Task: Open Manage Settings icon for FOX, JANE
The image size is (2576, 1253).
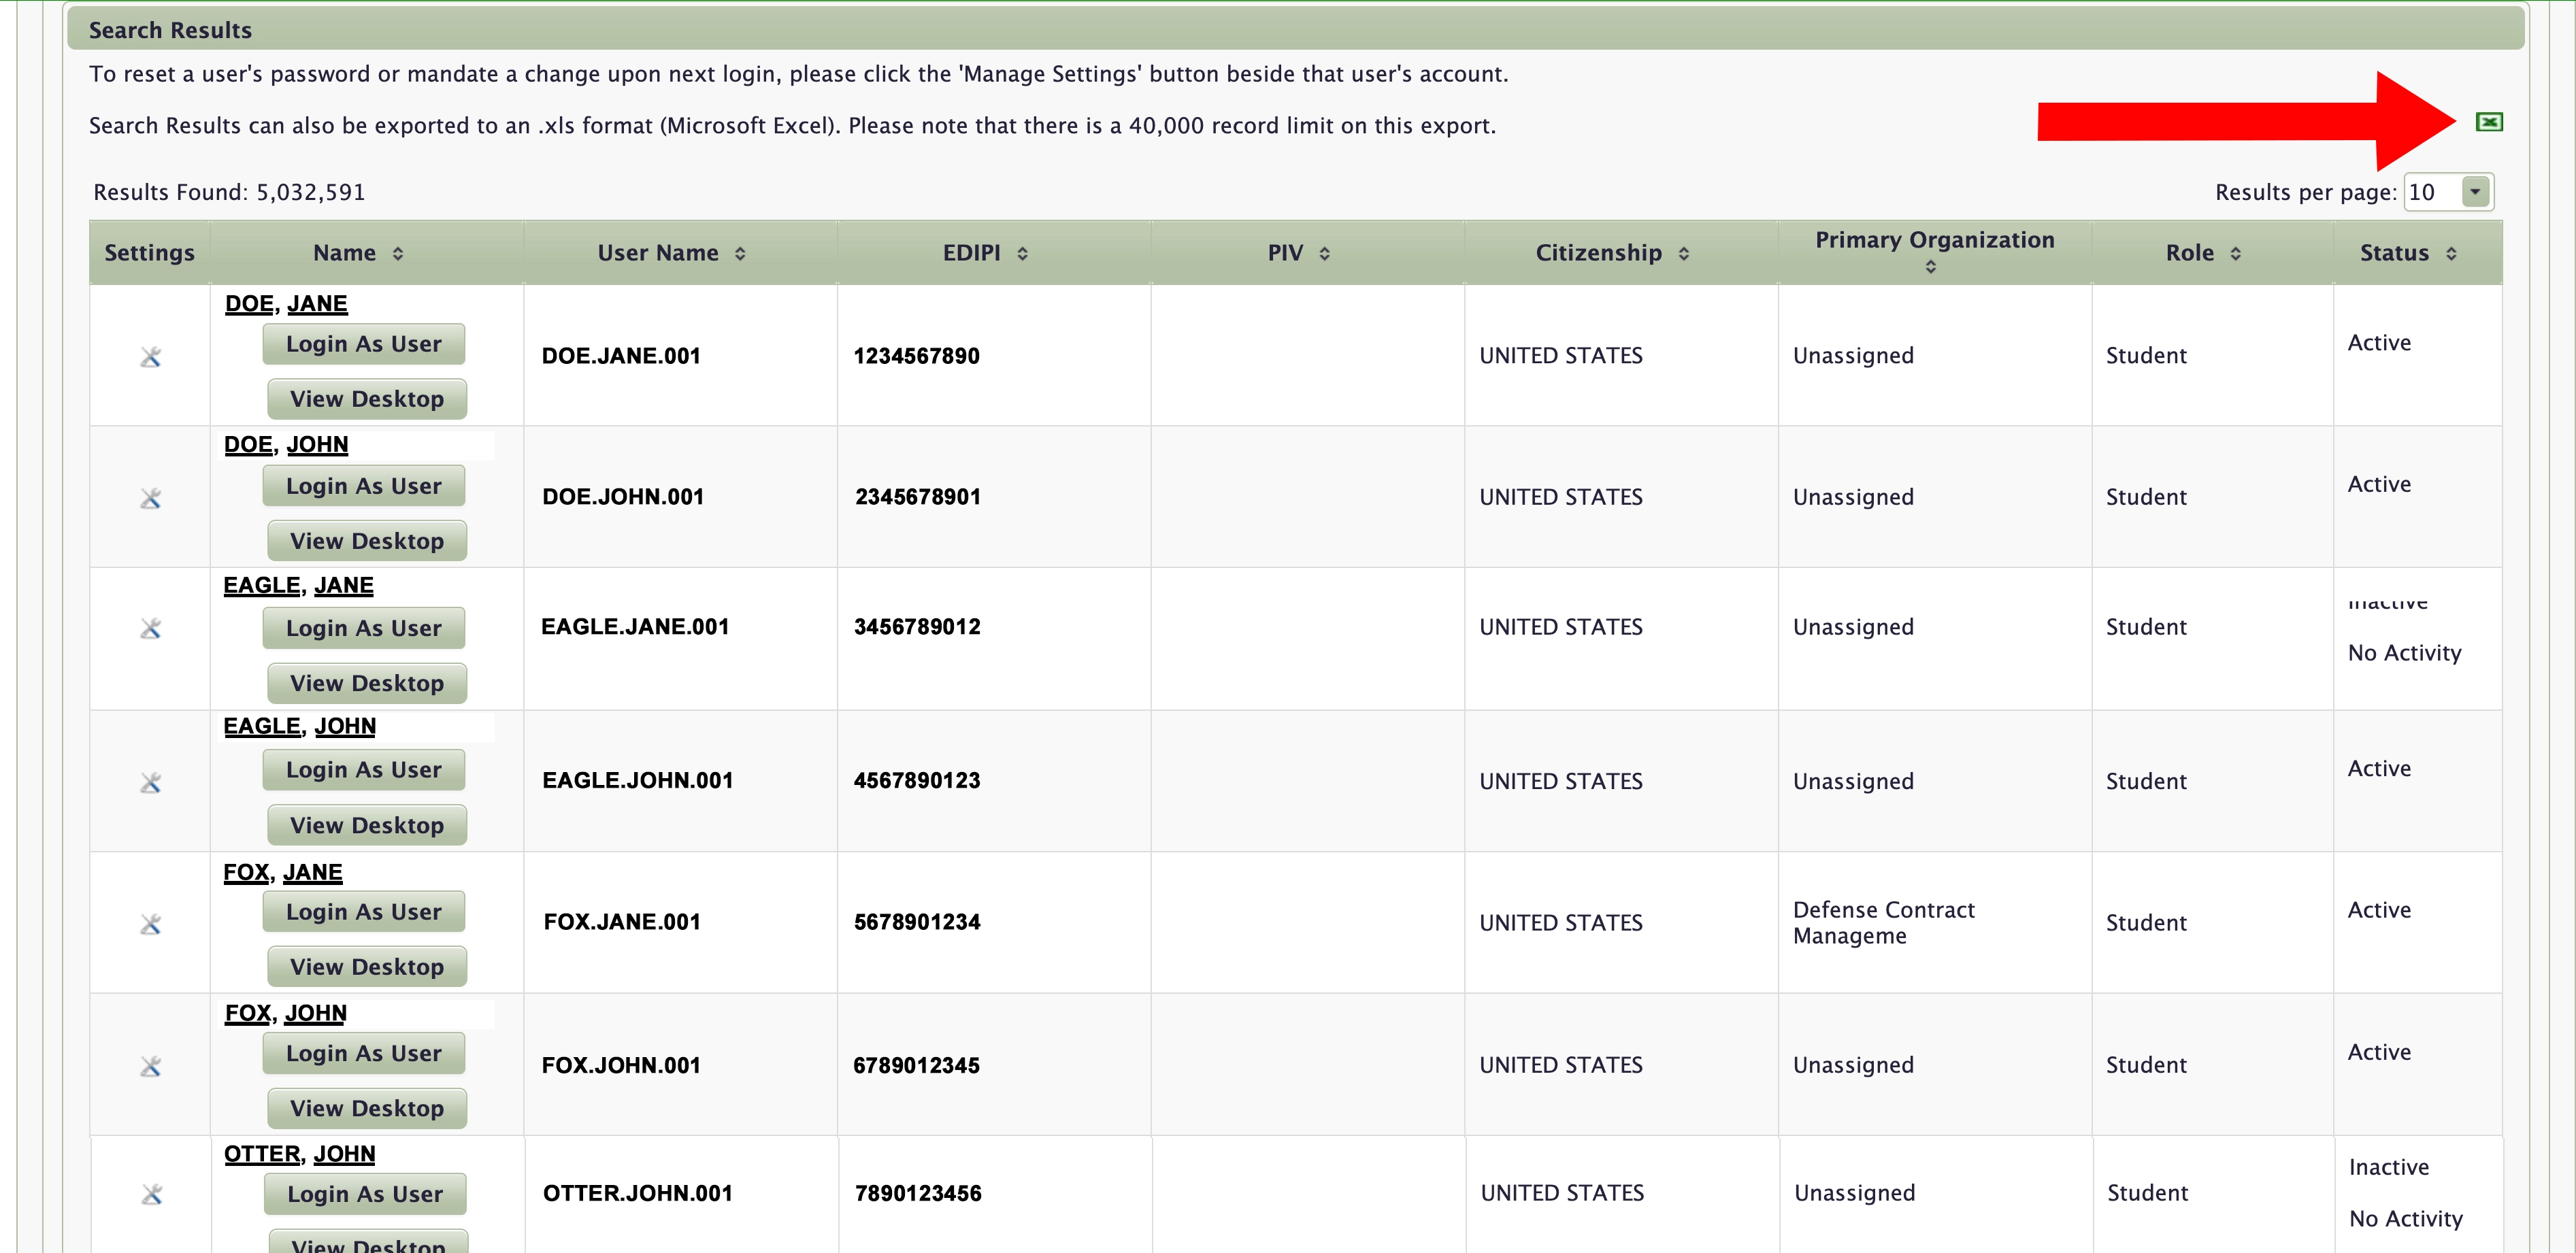Action: [151, 924]
